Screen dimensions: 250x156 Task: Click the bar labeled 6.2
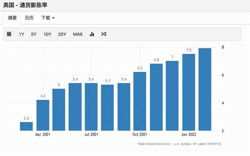[140, 101]
